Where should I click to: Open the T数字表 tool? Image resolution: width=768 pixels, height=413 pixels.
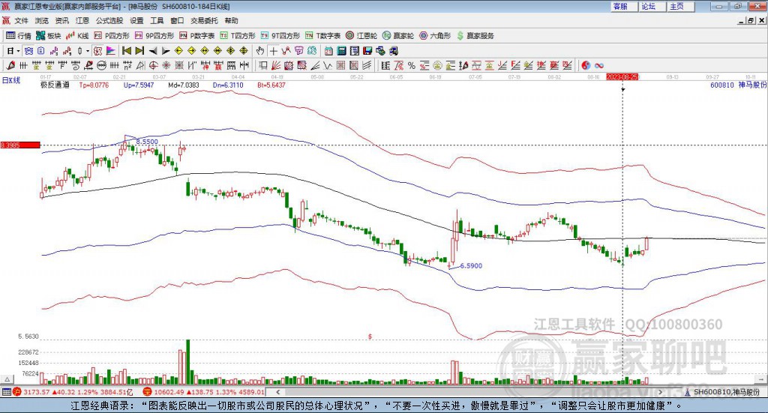click(322, 36)
